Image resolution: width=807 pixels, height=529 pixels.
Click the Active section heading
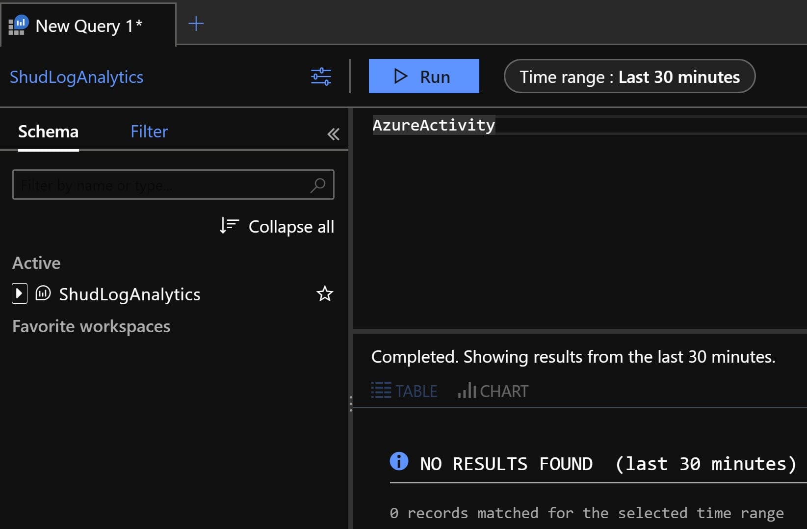pyautogui.click(x=36, y=263)
